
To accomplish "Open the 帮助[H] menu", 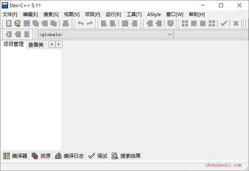I will (197, 14).
